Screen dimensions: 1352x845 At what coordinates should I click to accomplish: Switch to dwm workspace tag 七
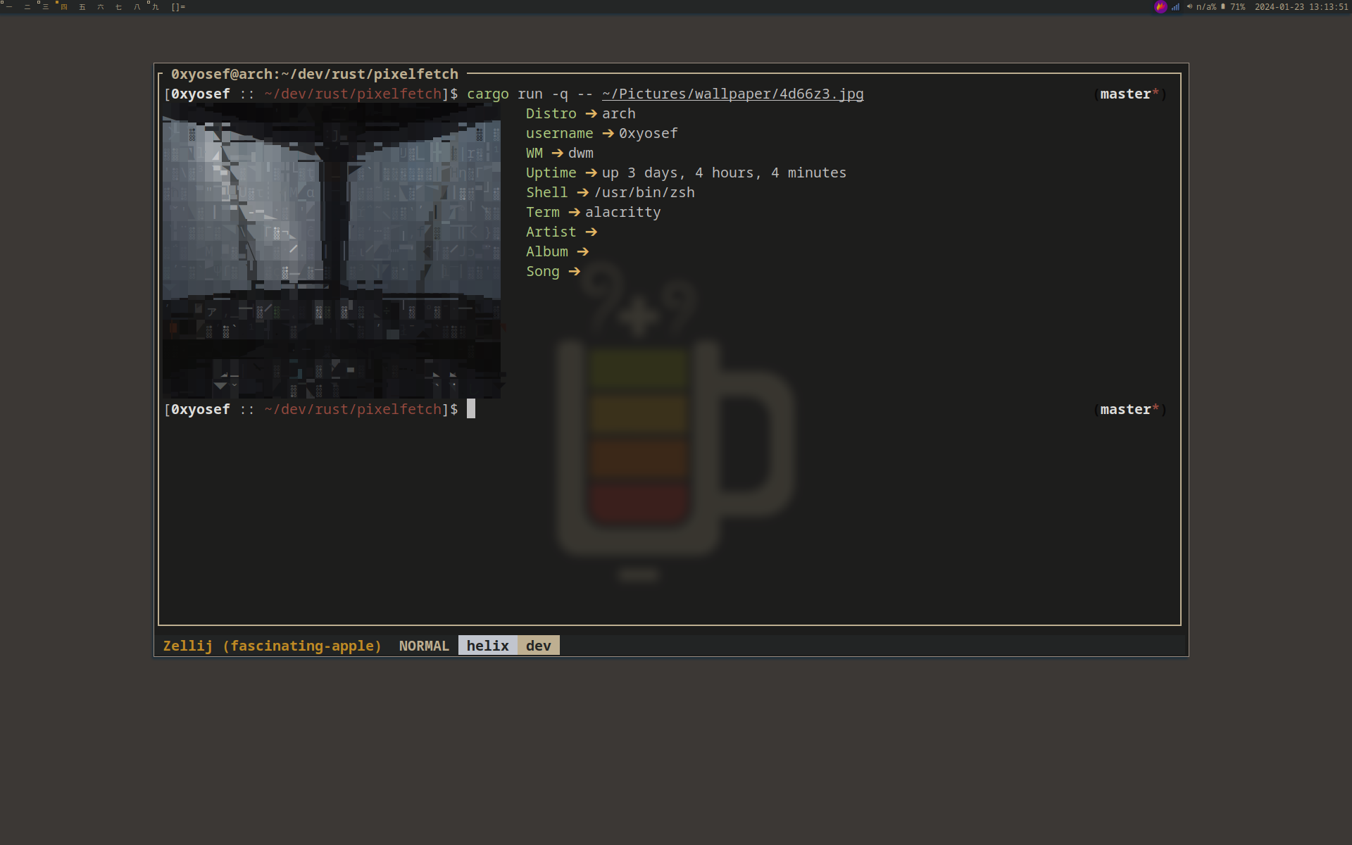[118, 7]
